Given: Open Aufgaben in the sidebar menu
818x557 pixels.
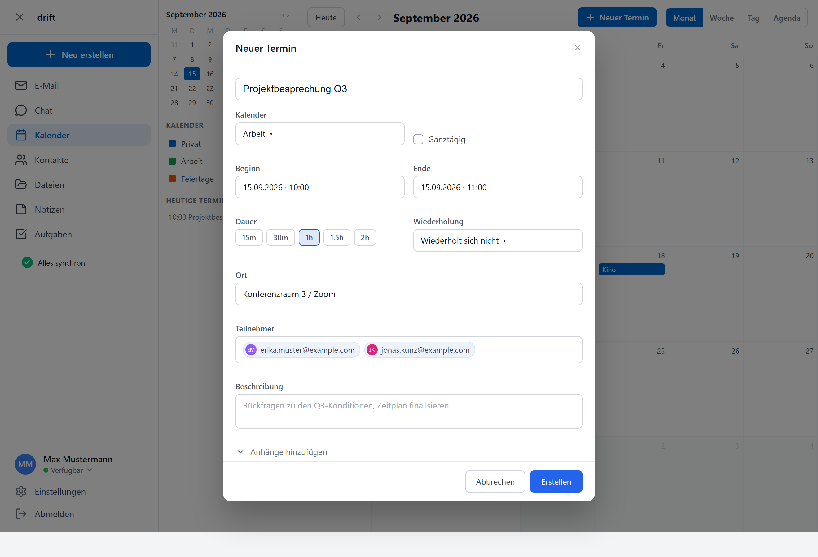Looking at the screenshot, I should [79, 234].
